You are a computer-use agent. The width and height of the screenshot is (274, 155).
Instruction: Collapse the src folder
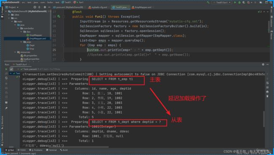9,18
